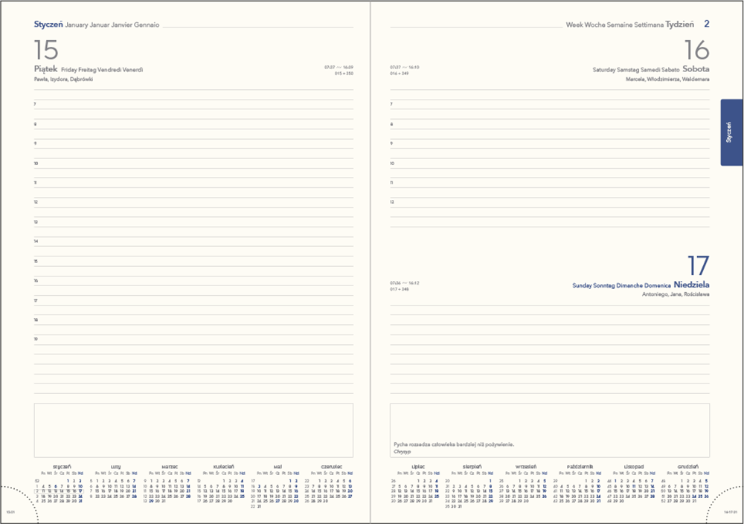Image resolution: width=744 pixels, height=524 pixels.
Task: Click 'Saturday Samstag Samedi Sabato' translations
Action: 636,70
